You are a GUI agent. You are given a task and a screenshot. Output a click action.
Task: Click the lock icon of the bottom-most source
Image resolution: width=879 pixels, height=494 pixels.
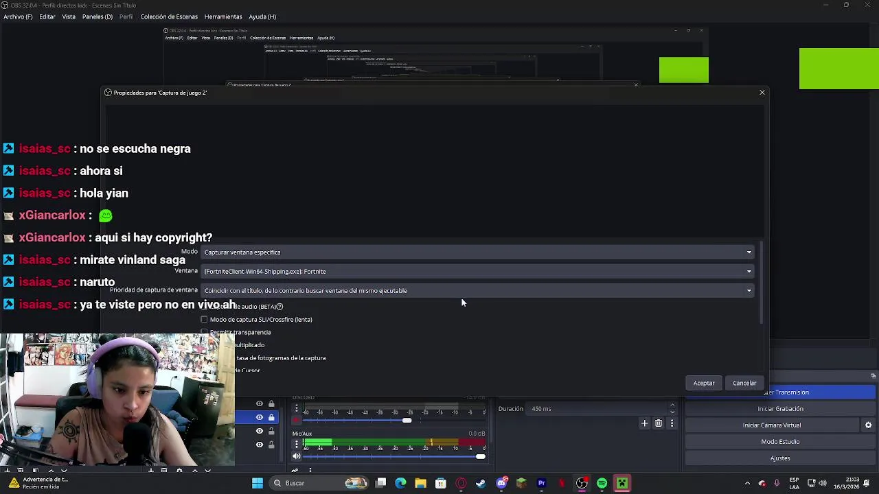(x=271, y=445)
